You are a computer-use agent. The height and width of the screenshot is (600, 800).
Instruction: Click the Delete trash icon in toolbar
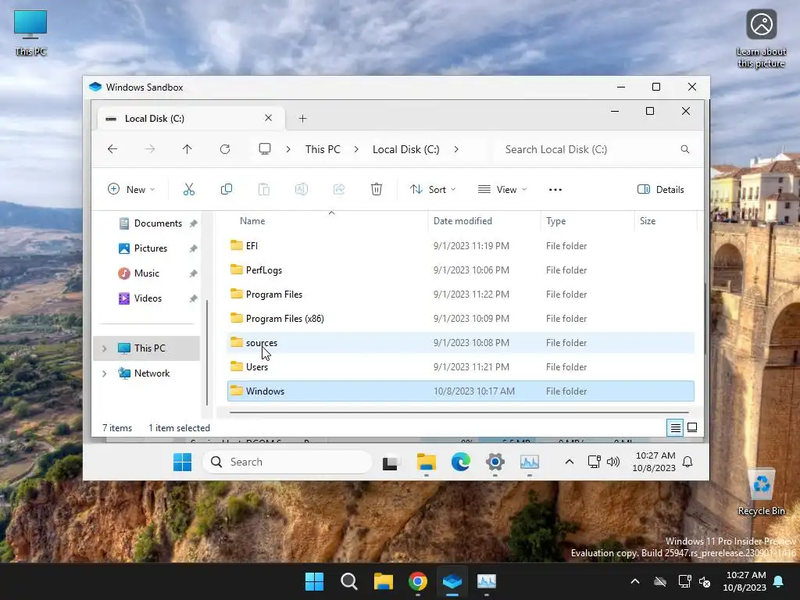point(376,189)
